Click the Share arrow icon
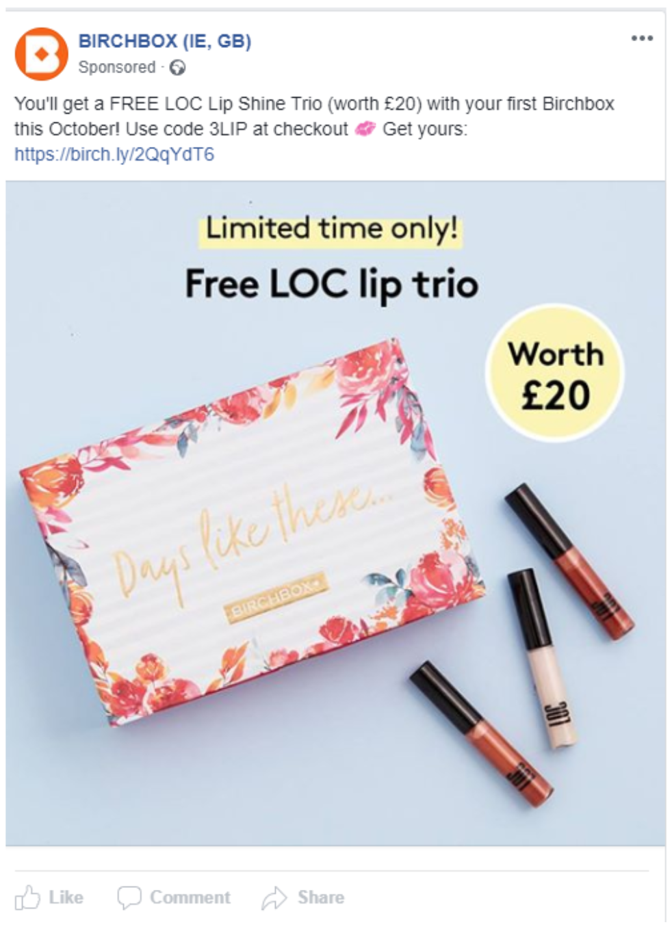 (x=274, y=897)
